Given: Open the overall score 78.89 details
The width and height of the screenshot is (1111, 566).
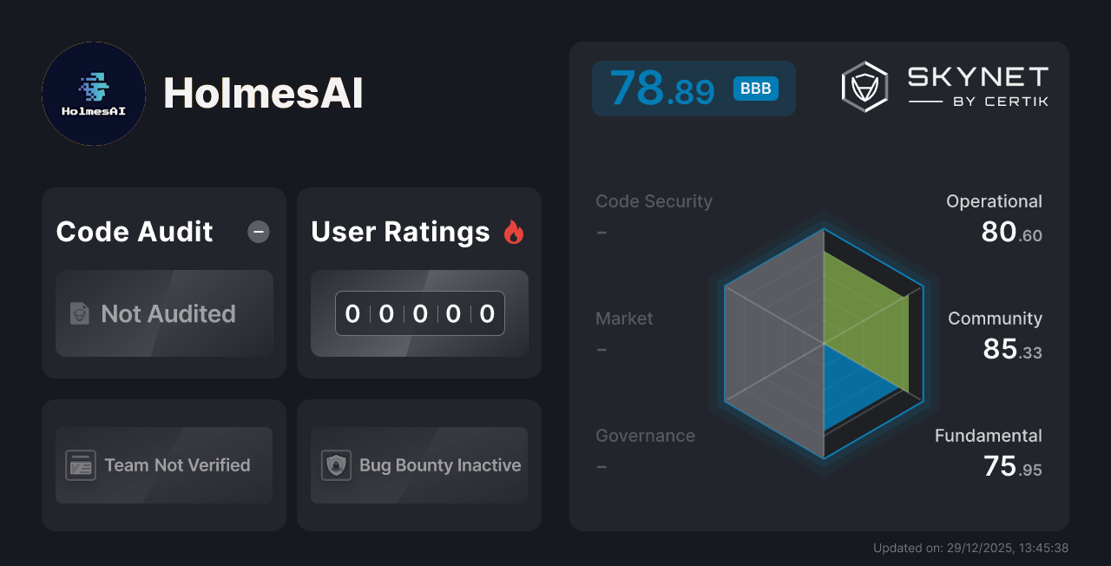Looking at the screenshot, I should pyautogui.click(x=663, y=88).
